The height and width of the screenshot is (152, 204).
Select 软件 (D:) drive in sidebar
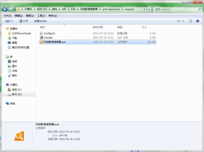coord(17,94)
